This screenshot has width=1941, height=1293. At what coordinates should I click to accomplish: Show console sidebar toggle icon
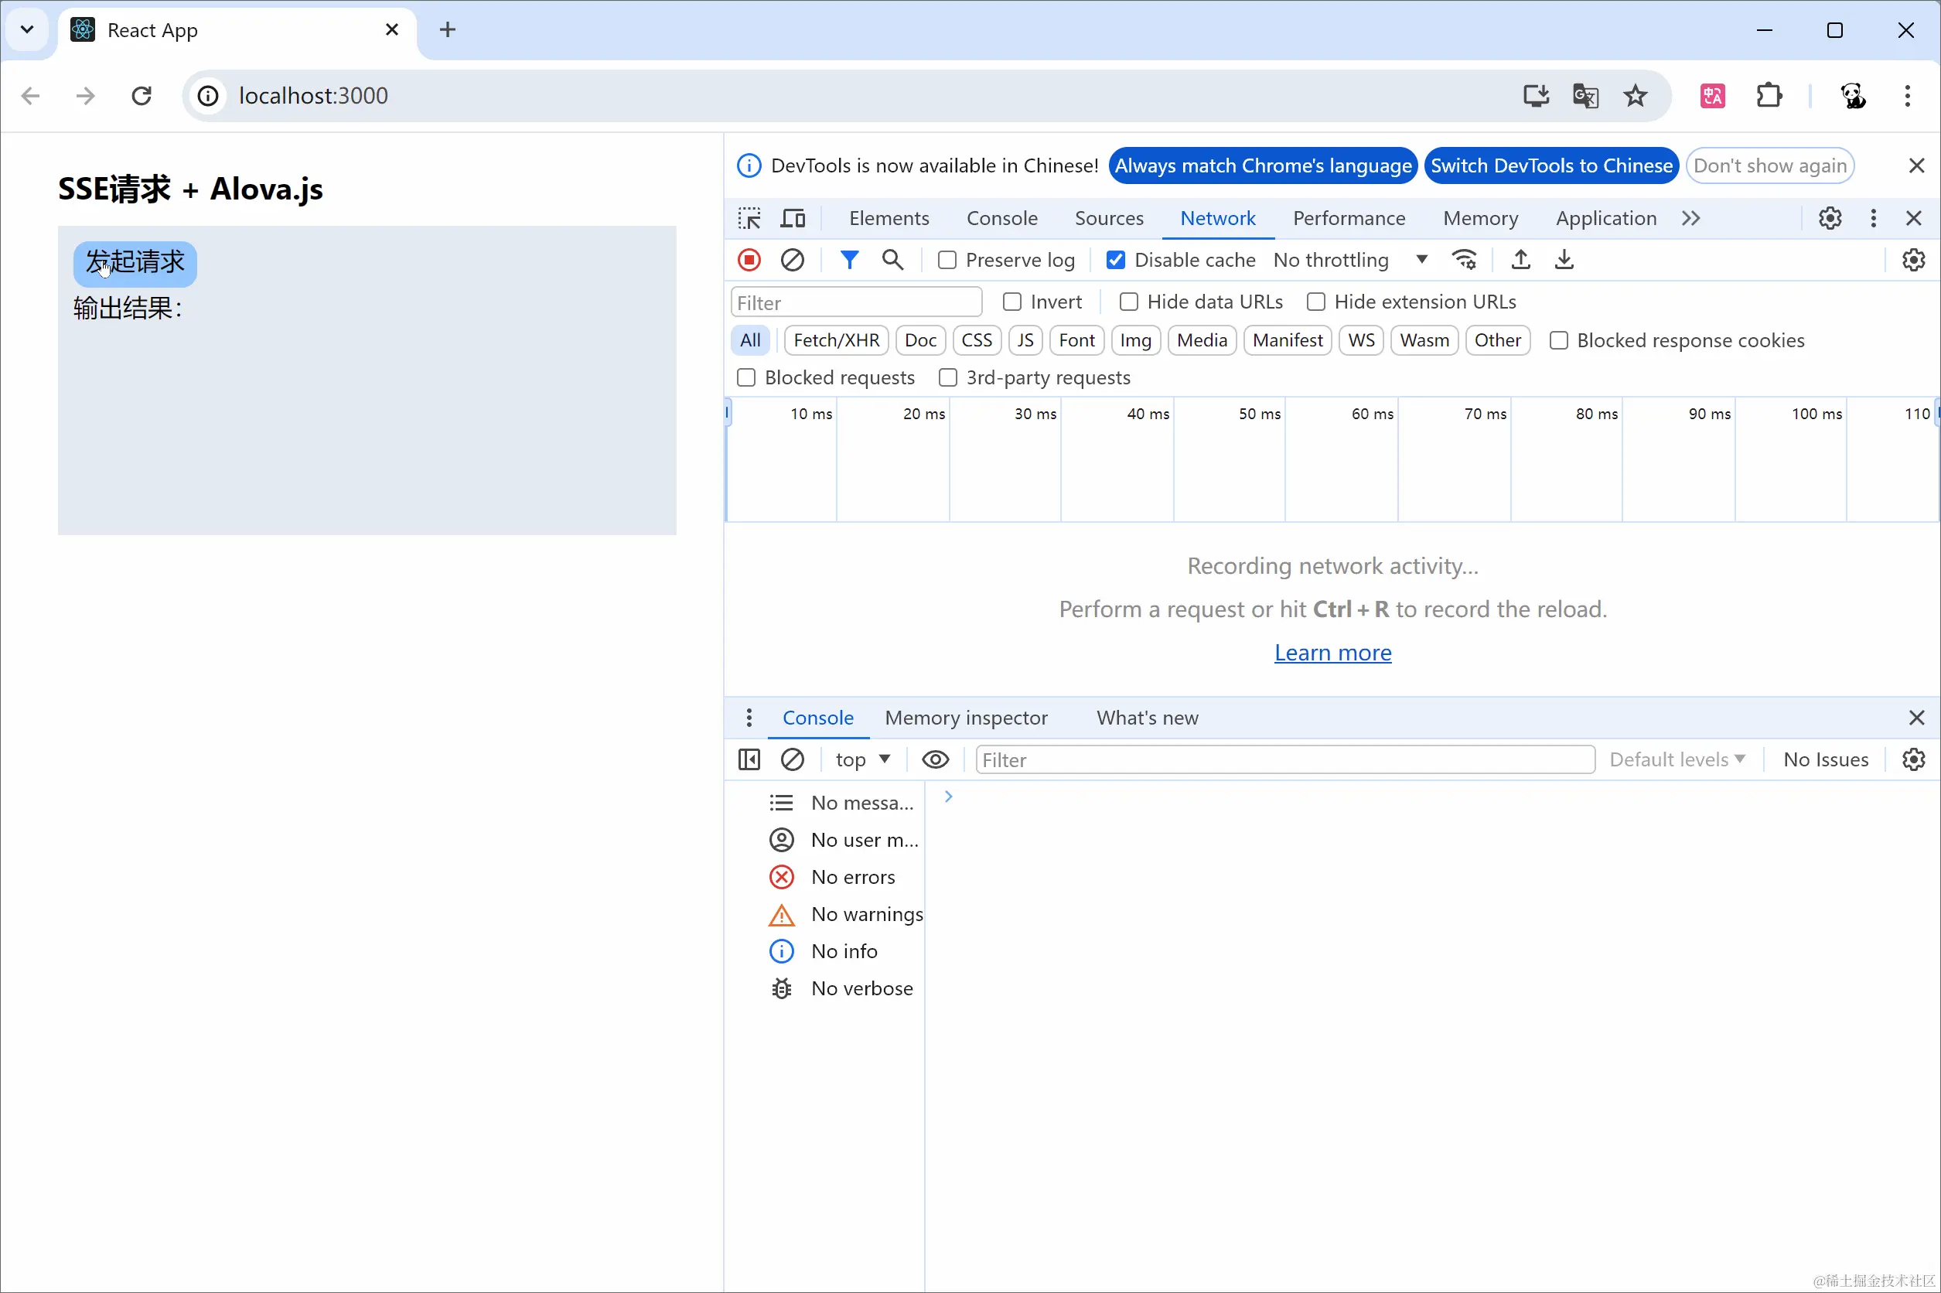pyautogui.click(x=749, y=759)
